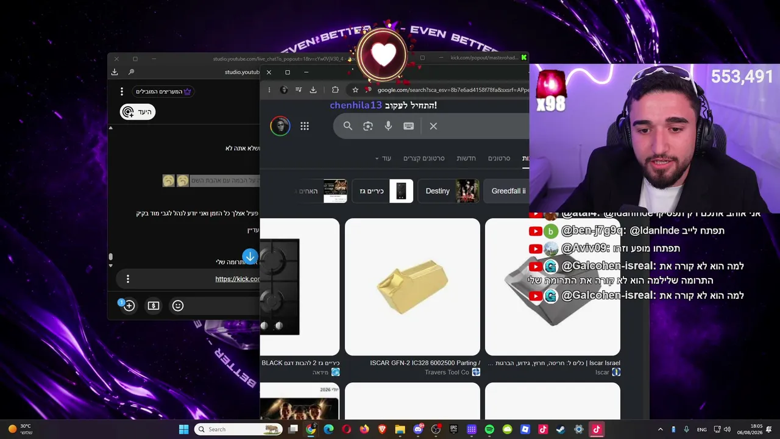Open Firefox from the taskbar
The image size is (780, 439).
pyautogui.click(x=364, y=429)
